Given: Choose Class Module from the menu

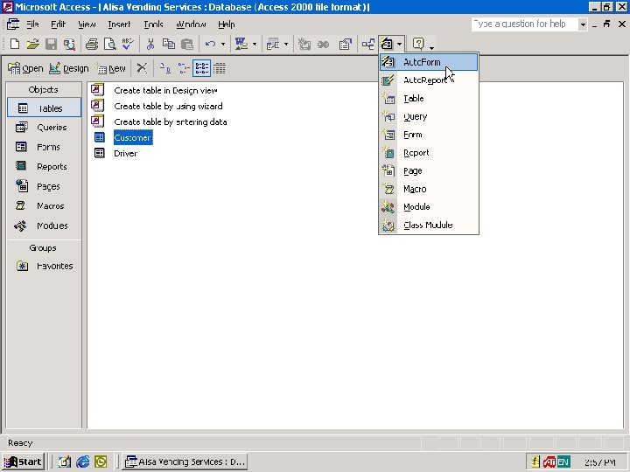Looking at the screenshot, I should (429, 225).
